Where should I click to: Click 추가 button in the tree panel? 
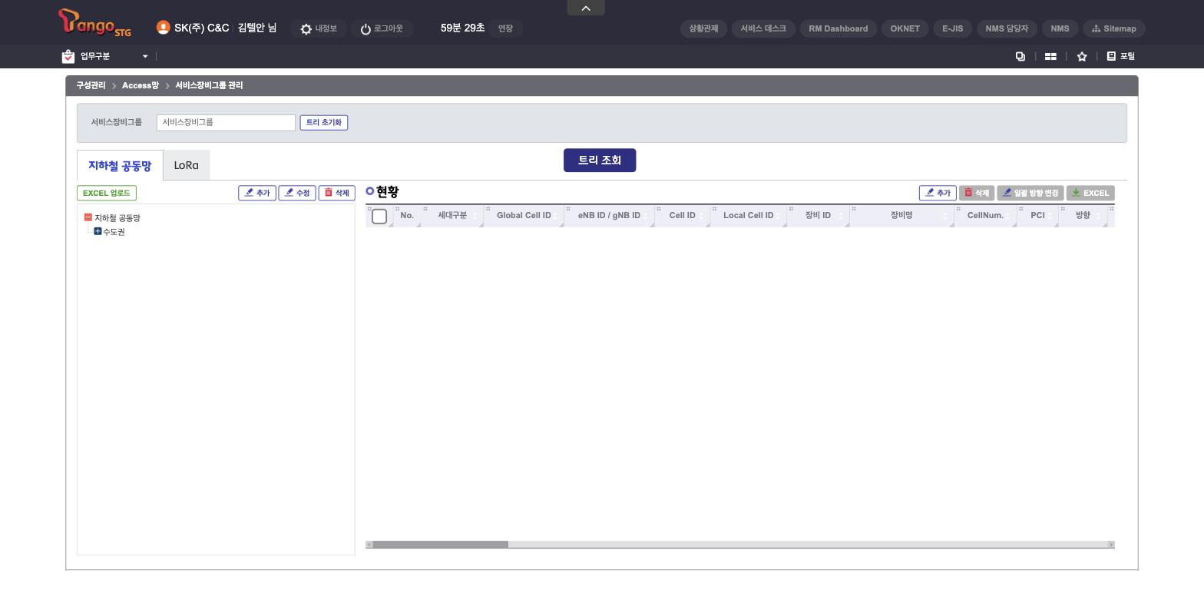[257, 193]
